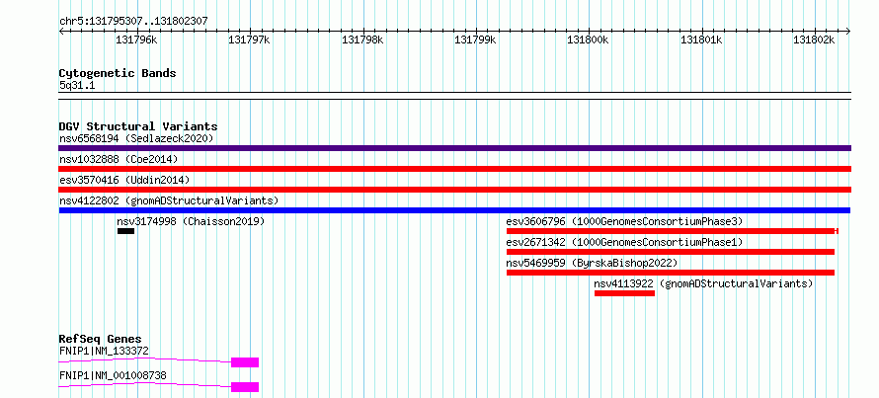Image resolution: width=879 pixels, height=398 pixels.
Task: Click the nsv6568194 Sedlazeck2020 variant label
Action: pos(136,138)
